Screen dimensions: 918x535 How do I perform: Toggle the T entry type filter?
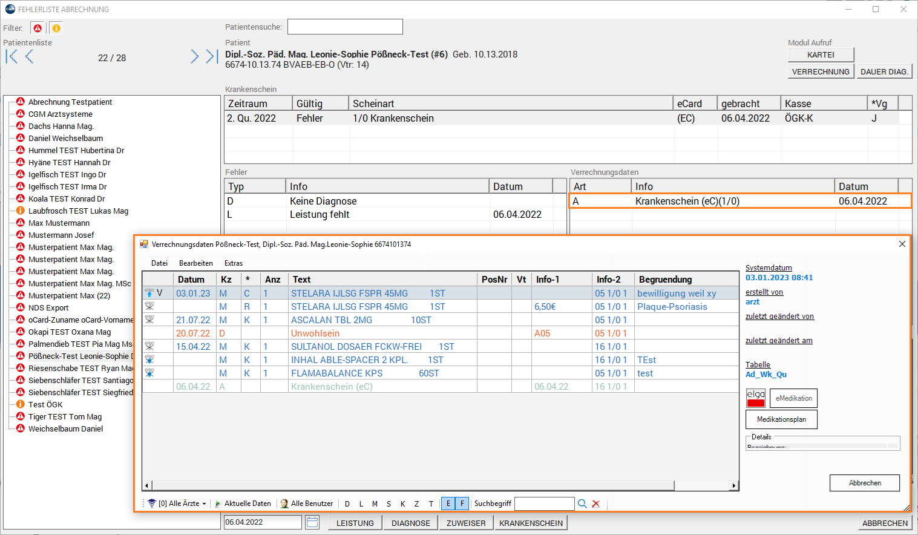(x=431, y=504)
